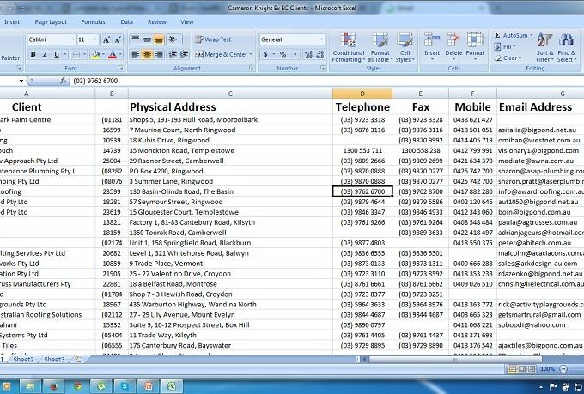584x394 pixels.
Task: Open Sort & Filter options
Action: click(541, 43)
